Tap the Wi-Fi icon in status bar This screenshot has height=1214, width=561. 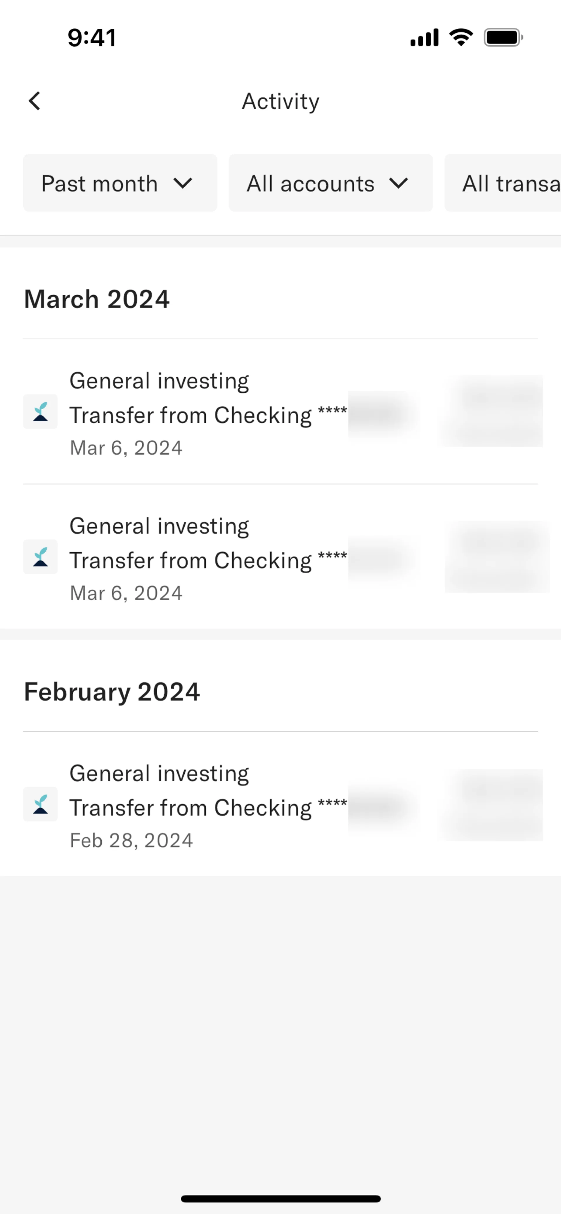[x=461, y=37]
